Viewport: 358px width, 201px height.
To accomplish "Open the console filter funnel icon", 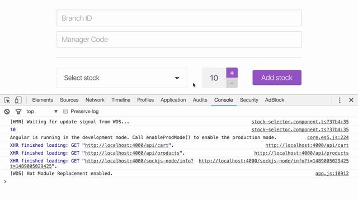I will (18, 112).
